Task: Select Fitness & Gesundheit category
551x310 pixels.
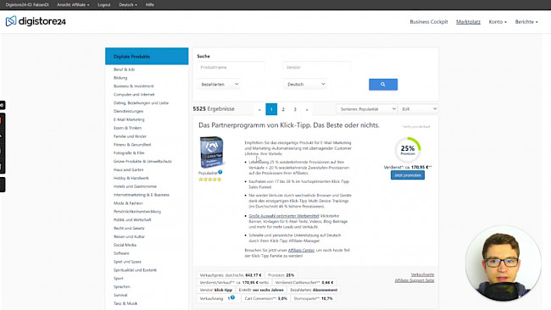Action: tap(132, 145)
